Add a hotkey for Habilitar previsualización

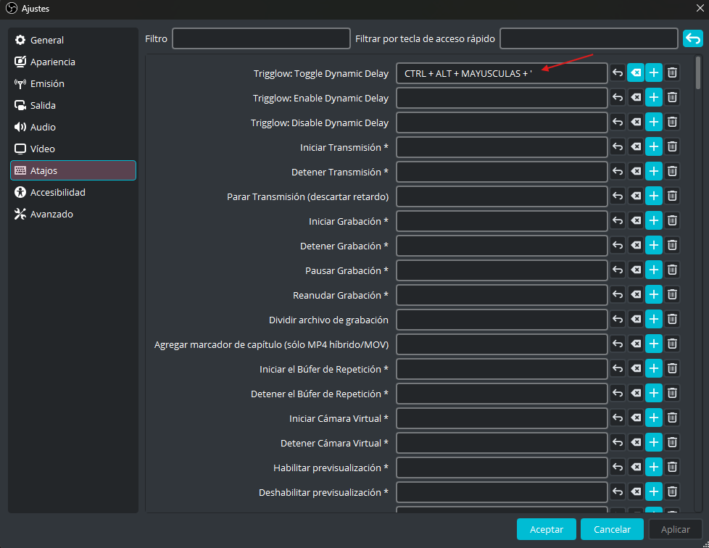tap(654, 467)
